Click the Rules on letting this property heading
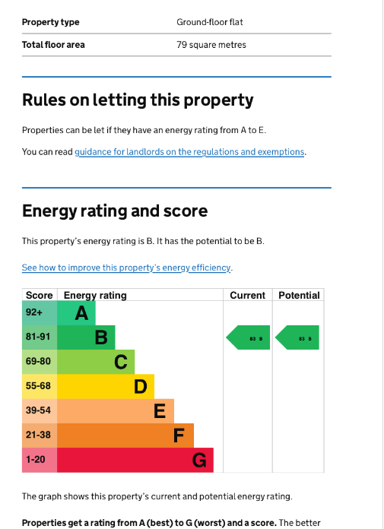This screenshot has width=384, height=529. [x=138, y=100]
